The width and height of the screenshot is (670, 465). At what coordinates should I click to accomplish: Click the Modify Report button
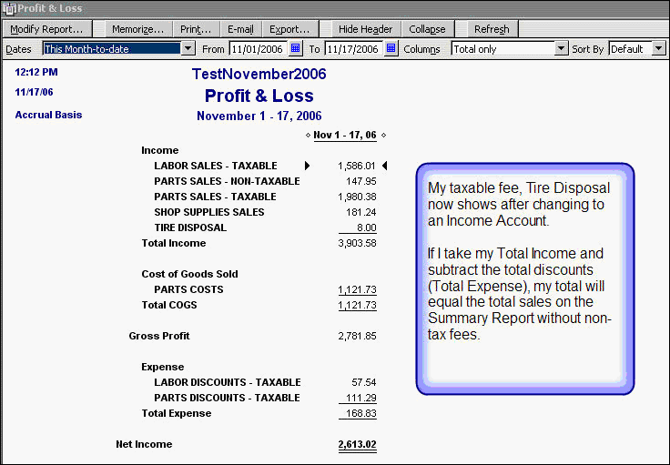[x=46, y=29]
